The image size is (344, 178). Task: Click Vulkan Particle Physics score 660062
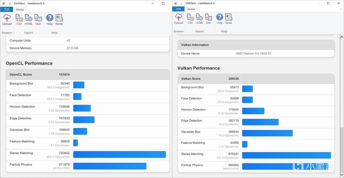coord(234,165)
